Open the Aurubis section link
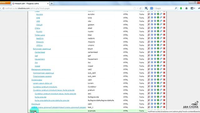This screenshot has width=200, height=113. point(40,14)
